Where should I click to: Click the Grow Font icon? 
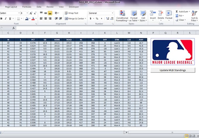(x=31, y=13)
